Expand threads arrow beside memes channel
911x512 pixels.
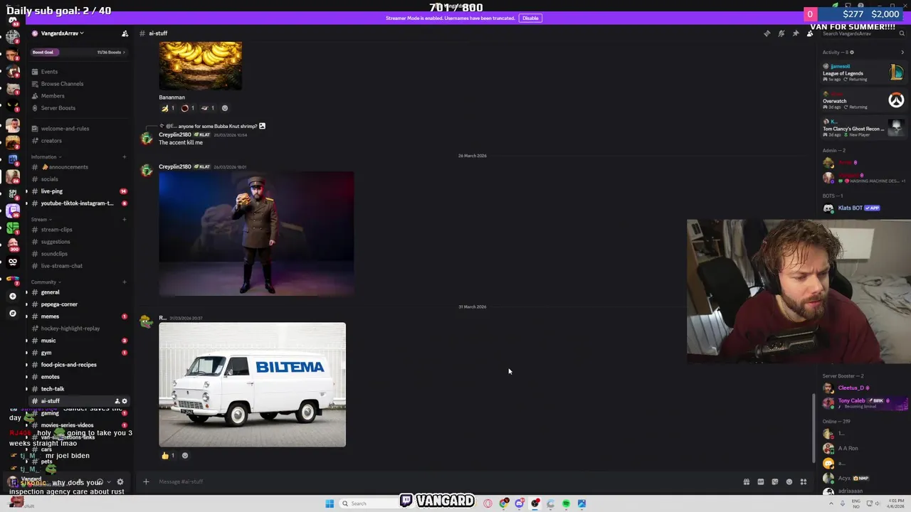click(x=27, y=316)
